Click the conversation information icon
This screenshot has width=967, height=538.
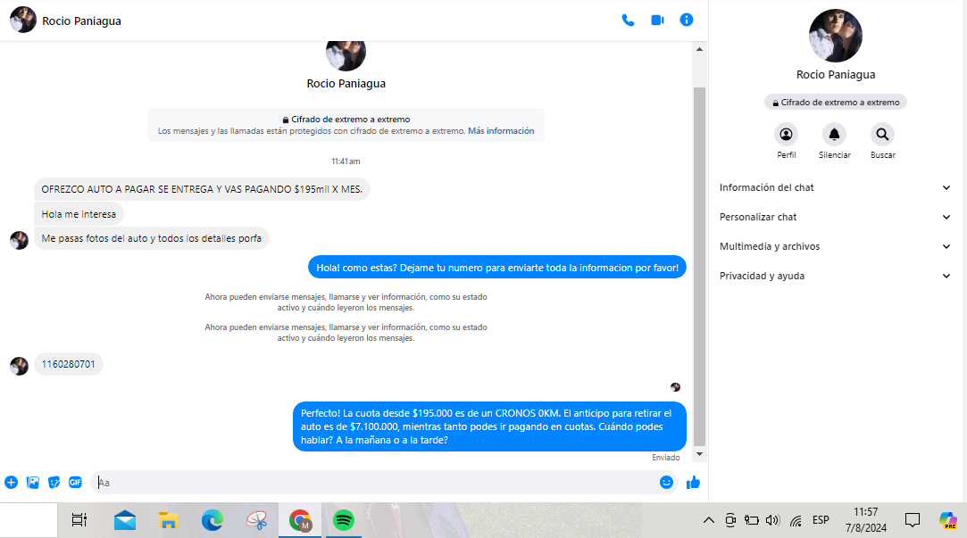click(687, 20)
